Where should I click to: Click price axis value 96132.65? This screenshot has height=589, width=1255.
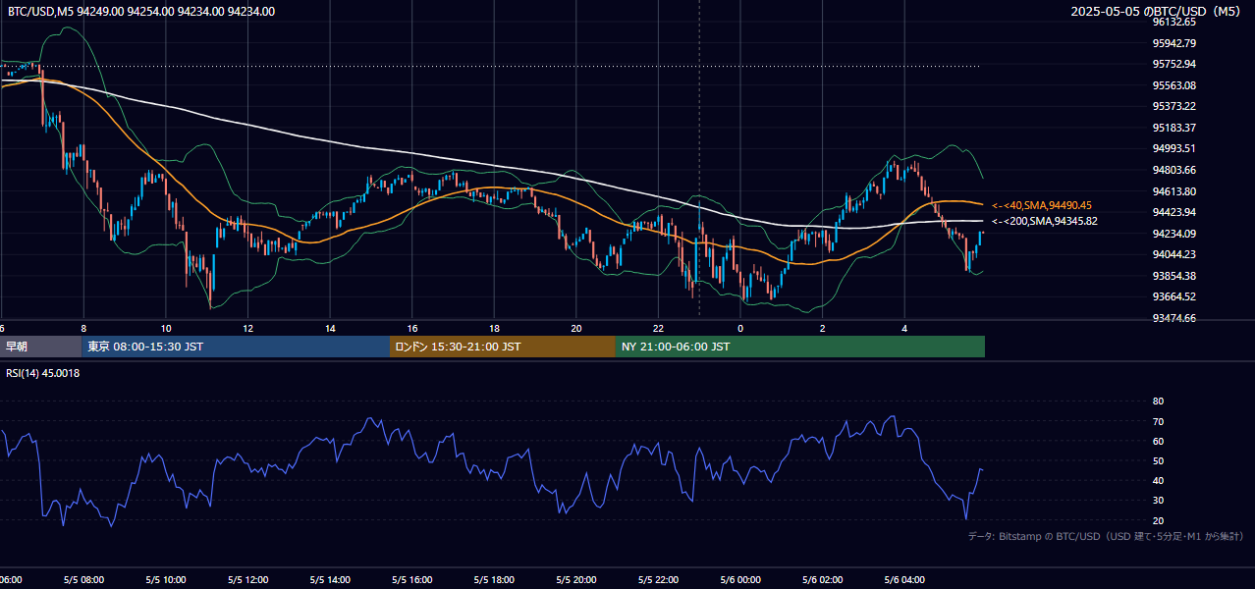click(1173, 22)
